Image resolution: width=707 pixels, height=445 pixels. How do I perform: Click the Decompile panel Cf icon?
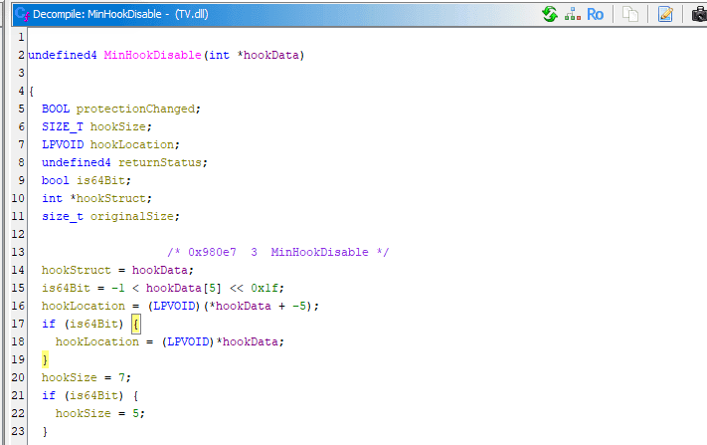22,14
